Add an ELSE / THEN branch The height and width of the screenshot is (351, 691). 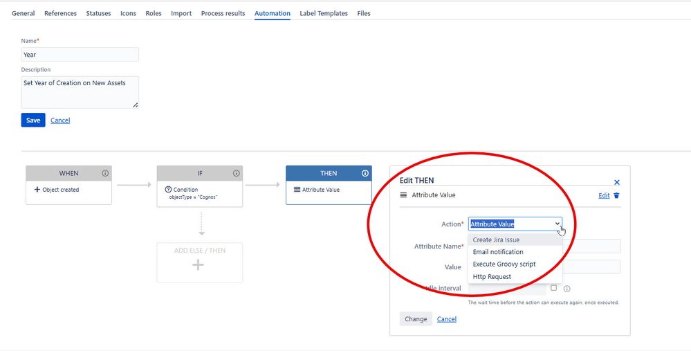(x=200, y=262)
